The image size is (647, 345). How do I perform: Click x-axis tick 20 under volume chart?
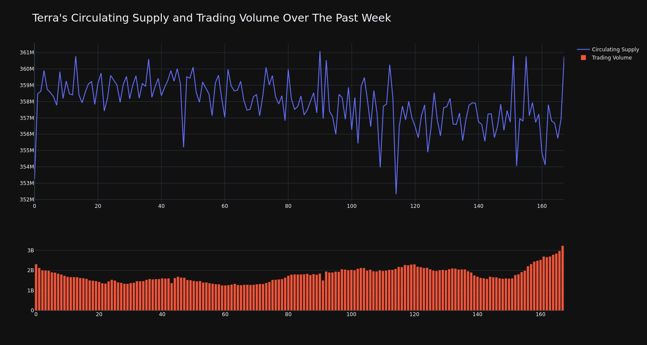pos(99,314)
